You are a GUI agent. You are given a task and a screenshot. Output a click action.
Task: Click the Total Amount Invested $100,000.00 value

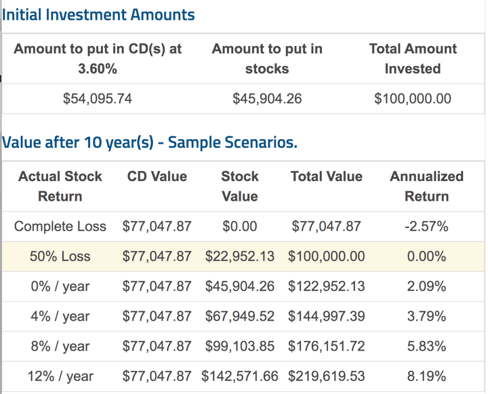pos(412,99)
